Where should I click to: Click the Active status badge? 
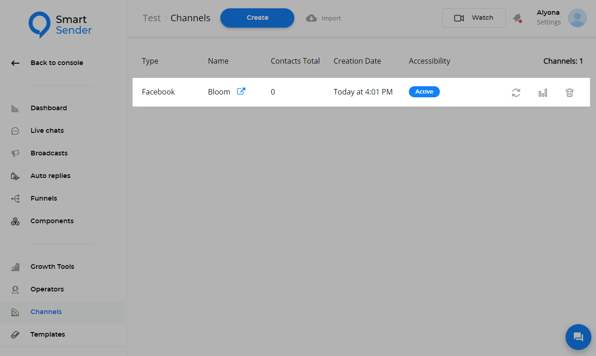point(424,92)
